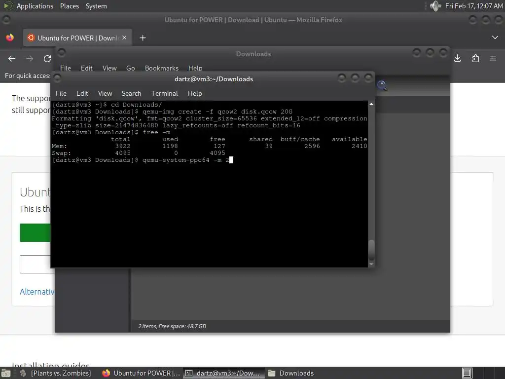Click the green download button on Ubuntu page
The height and width of the screenshot is (379, 505).
(x=35, y=233)
